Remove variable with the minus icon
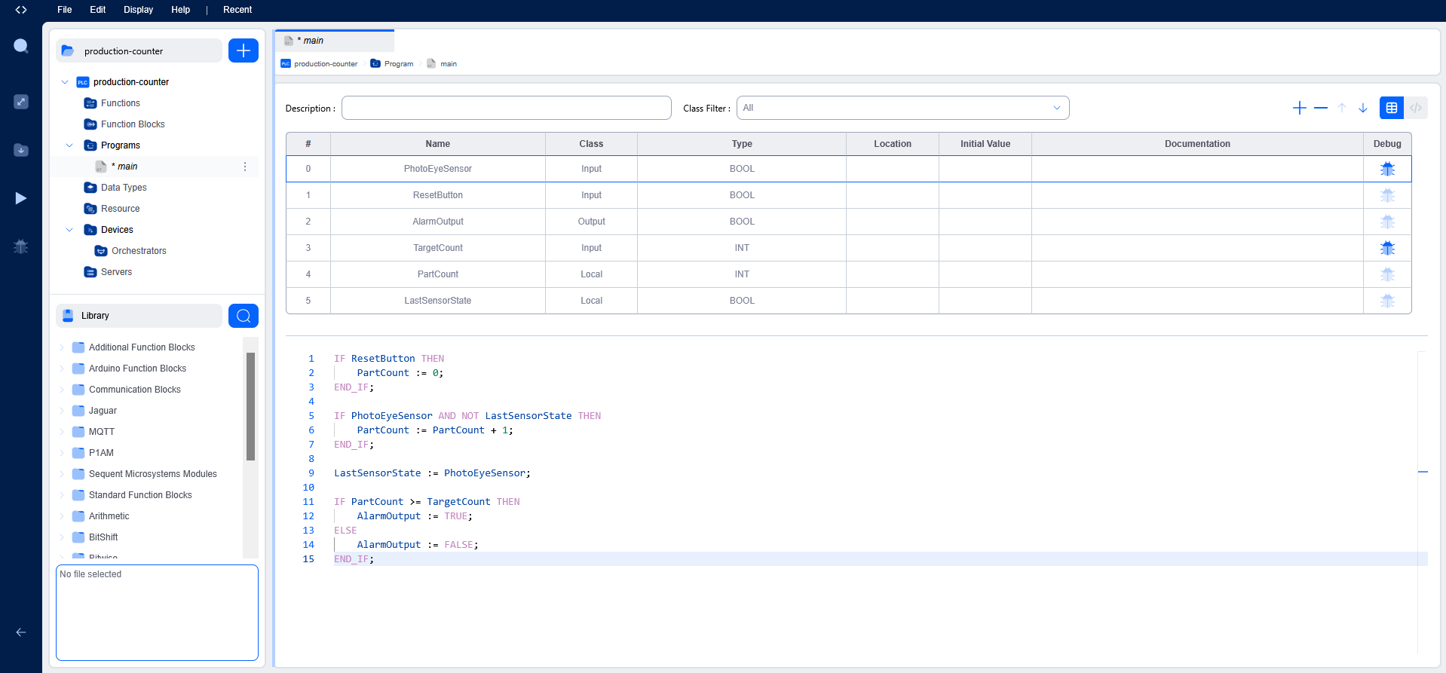The image size is (1446, 673). coord(1321,108)
